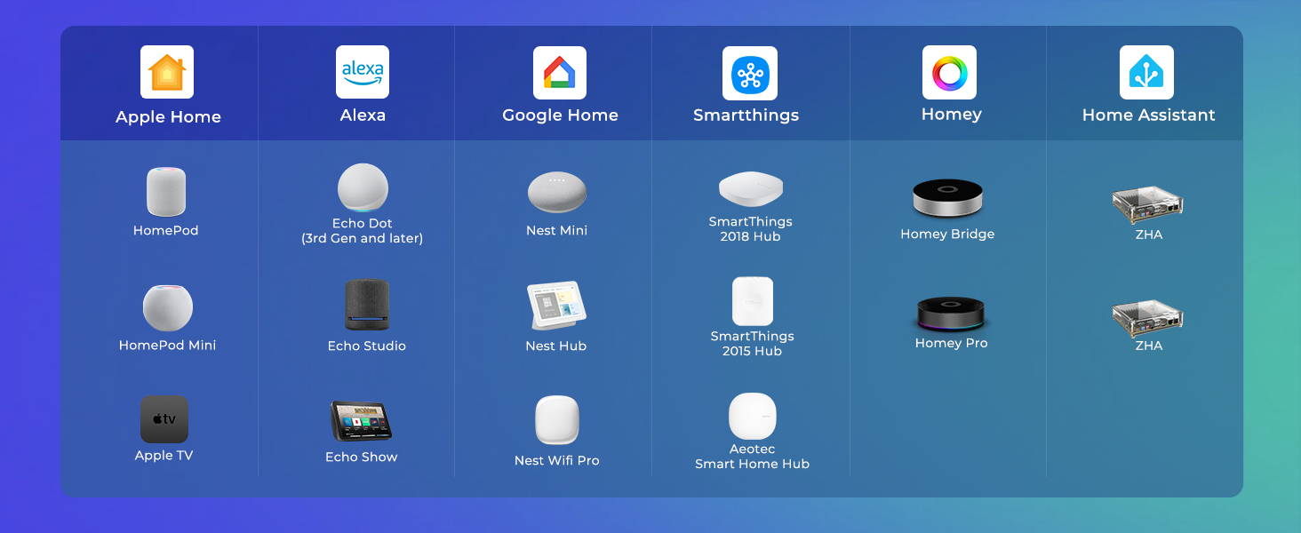This screenshot has width=1301, height=533.
Task: Click the 'HomePod Mini' label
Action: pyautogui.click(x=168, y=345)
